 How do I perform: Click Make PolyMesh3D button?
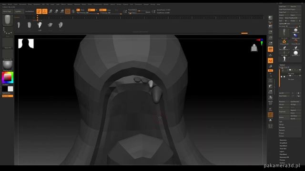coord(293,18)
